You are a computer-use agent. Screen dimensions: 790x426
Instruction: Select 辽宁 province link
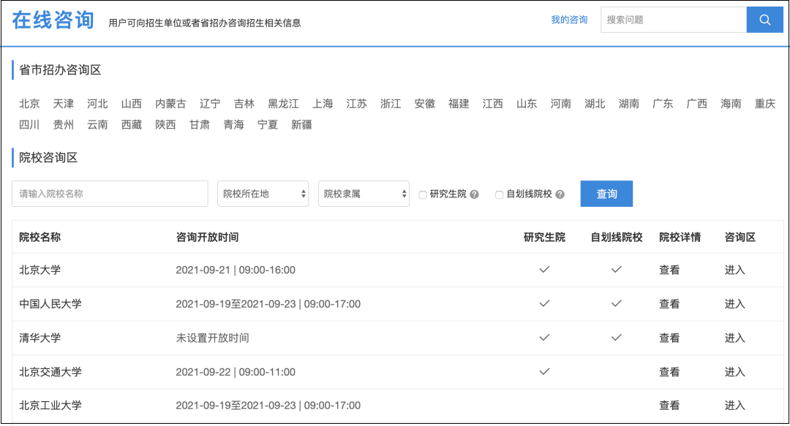[210, 104]
